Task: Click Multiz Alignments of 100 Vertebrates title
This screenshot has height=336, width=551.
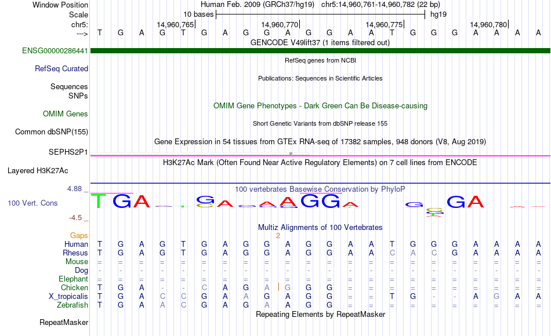Action: tap(320, 228)
